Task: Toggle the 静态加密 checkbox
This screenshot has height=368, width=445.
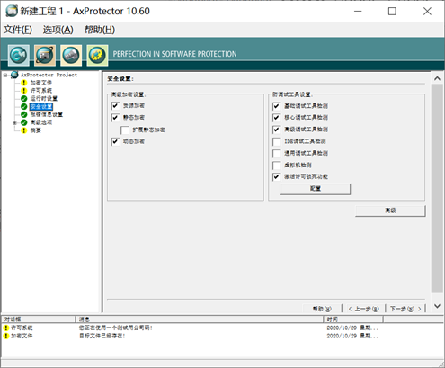Action: [115, 118]
